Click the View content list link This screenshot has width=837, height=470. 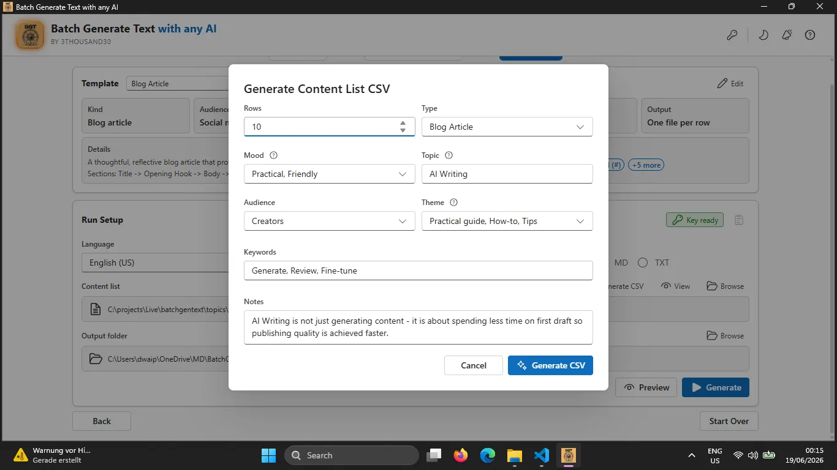[x=675, y=286]
